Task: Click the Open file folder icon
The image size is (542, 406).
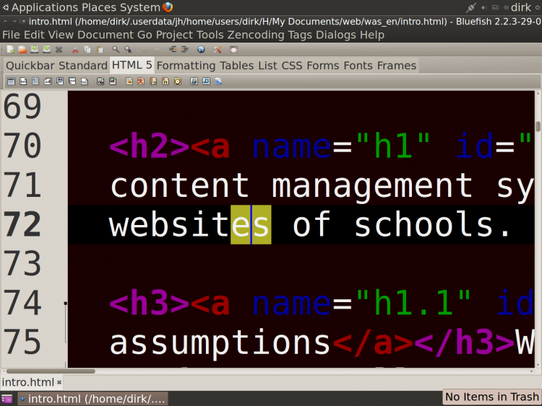Action: click(x=22, y=50)
